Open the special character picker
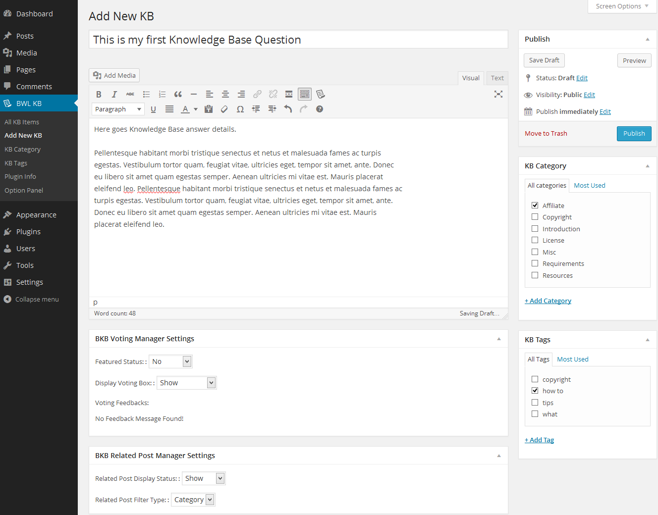 click(x=240, y=109)
